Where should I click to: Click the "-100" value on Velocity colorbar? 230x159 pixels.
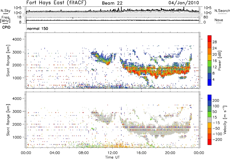217,134
